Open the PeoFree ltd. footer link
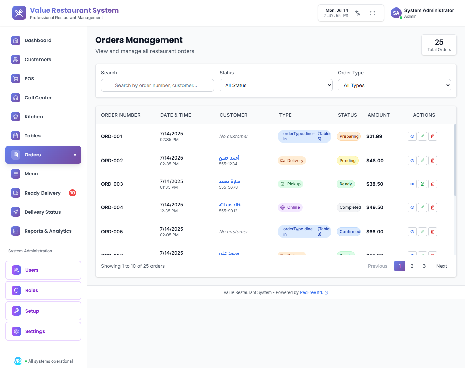 coord(311,292)
